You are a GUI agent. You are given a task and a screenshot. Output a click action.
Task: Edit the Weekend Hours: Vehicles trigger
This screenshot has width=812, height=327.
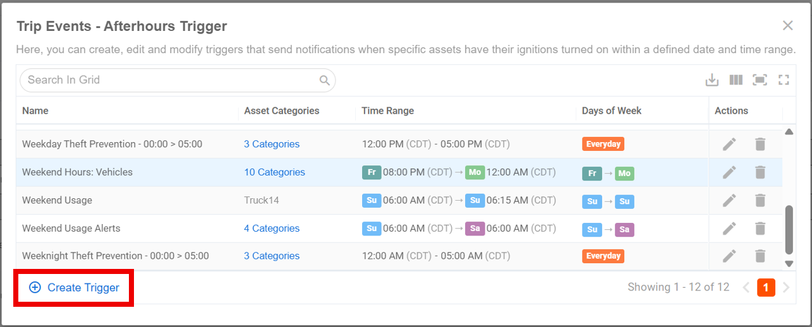point(730,172)
